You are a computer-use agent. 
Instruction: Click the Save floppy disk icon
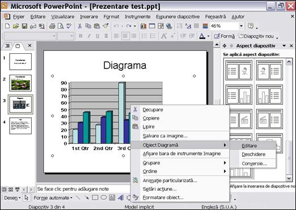tap(24, 26)
